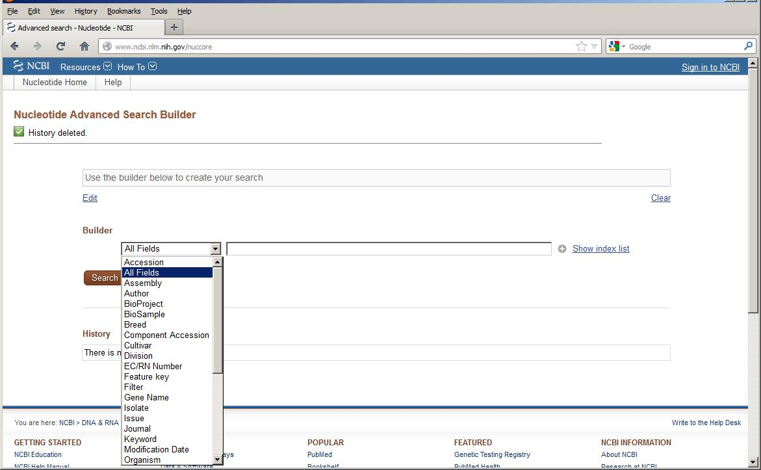Open the File menu
The height and width of the screenshot is (470, 761).
coord(12,11)
